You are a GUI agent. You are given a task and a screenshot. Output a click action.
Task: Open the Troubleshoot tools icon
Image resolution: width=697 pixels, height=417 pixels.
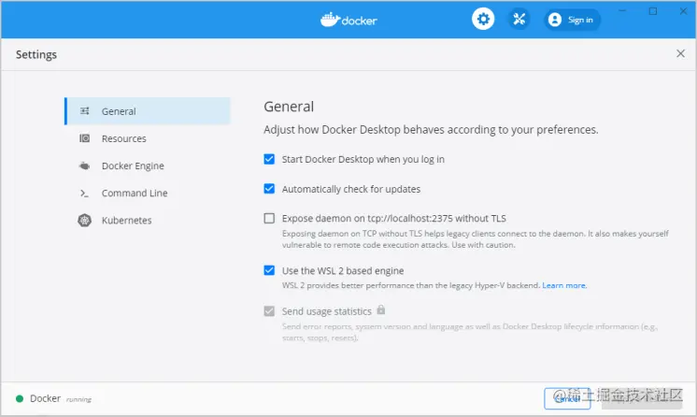tap(519, 19)
